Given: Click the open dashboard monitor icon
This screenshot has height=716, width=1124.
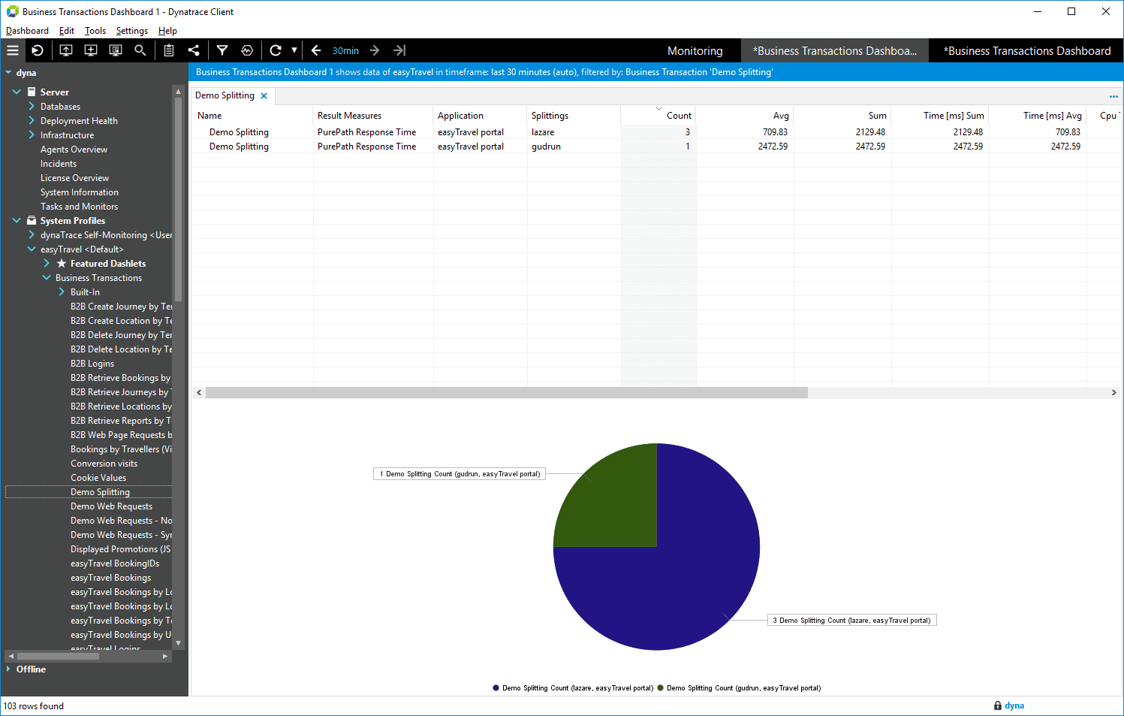Looking at the screenshot, I should click(66, 50).
